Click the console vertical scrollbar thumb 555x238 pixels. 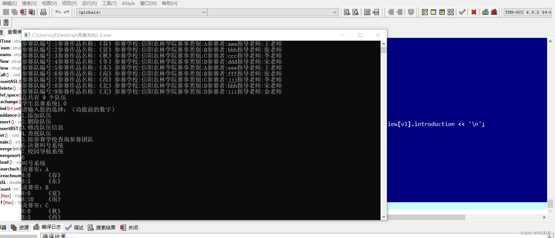[384, 50]
